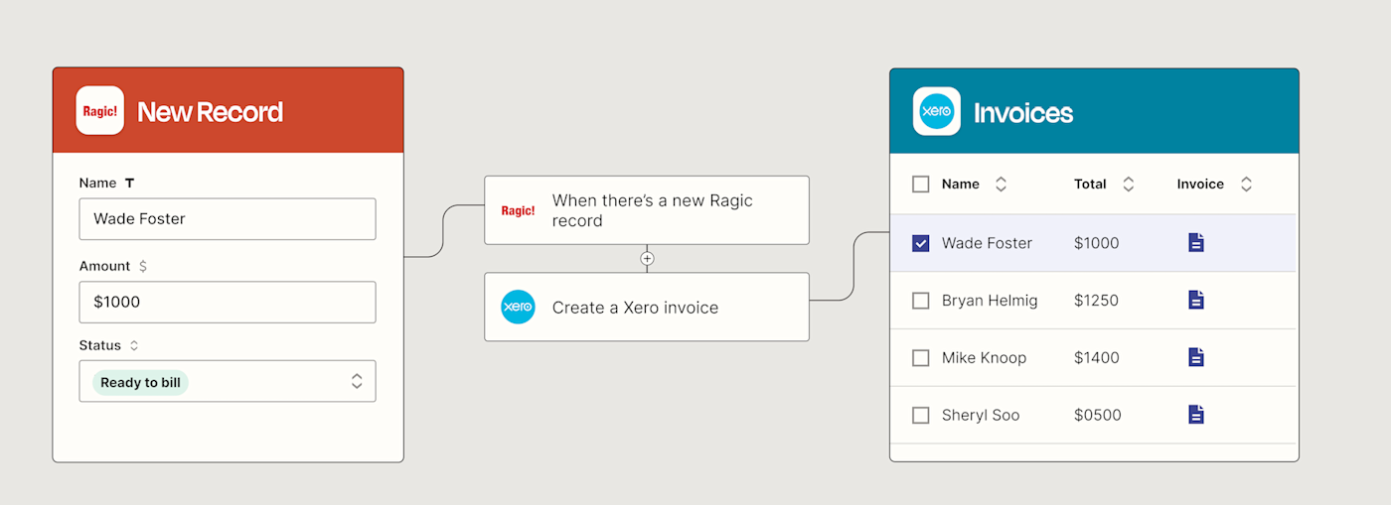Click the '$0500' total cell
1391x505 pixels.
coord(1098,416)
